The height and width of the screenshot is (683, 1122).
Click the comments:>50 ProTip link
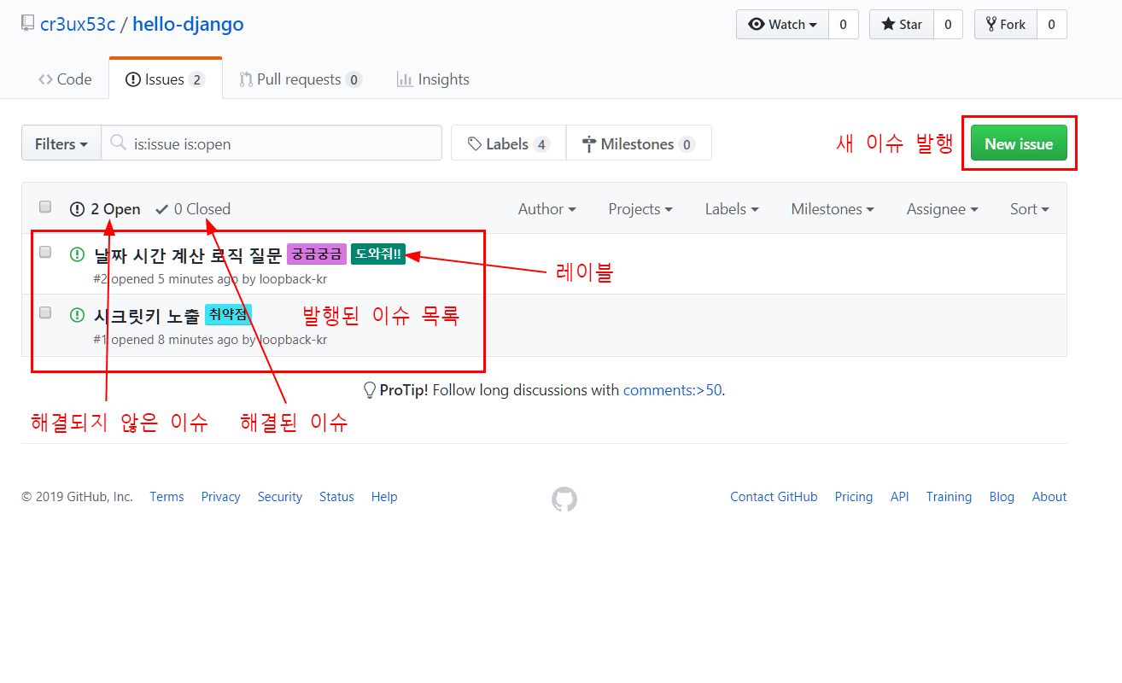click(x=672, y=390)
